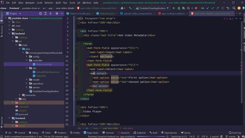Image resolution: width=245 pixels, height=138 pixels.
Task: Click TypeScript 4.3.5 in status bar
Action: click(179, 136)
